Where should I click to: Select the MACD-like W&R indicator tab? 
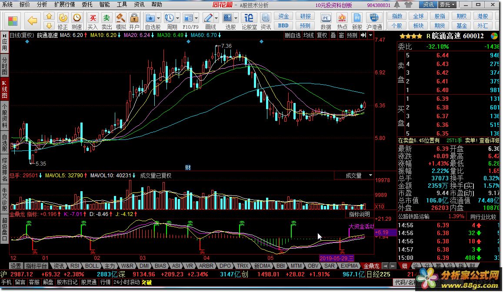coord(127,266)
